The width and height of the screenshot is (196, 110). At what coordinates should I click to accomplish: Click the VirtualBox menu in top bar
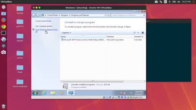pyautogui.click(x=6, y=2)
